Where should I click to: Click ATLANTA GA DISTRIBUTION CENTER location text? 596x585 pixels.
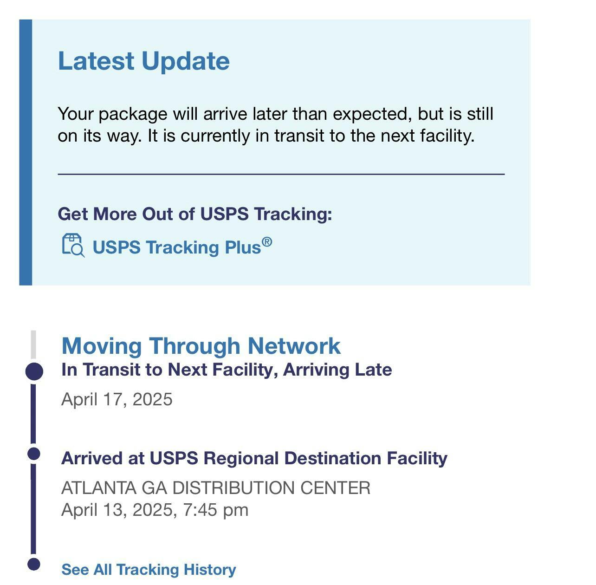[x=216, y=488]
